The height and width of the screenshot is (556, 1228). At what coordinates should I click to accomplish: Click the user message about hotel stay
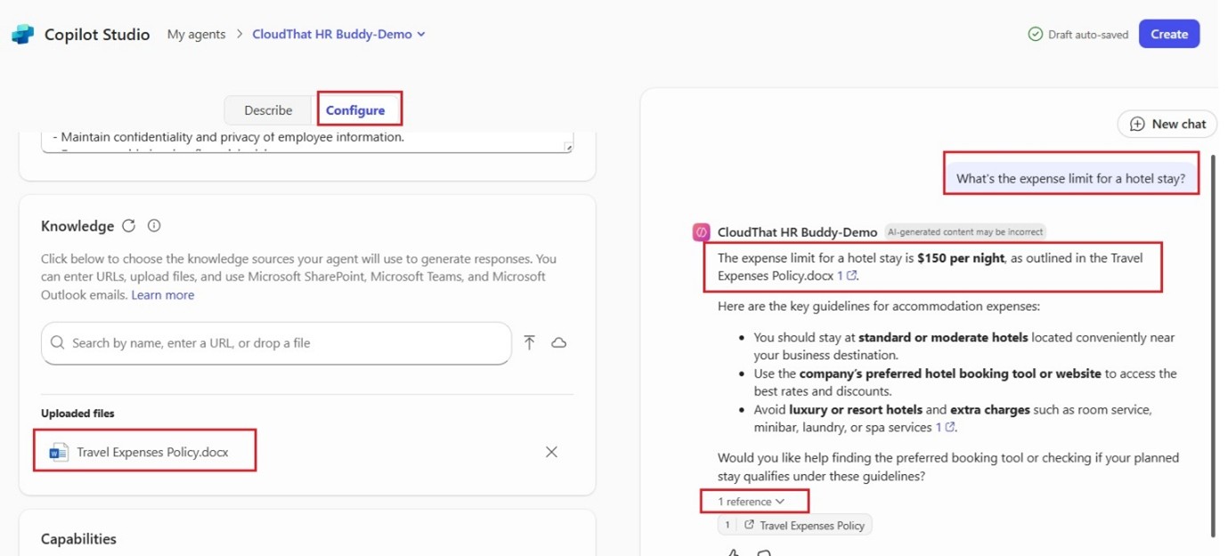pyautogui.click(x=1070, y=178)
